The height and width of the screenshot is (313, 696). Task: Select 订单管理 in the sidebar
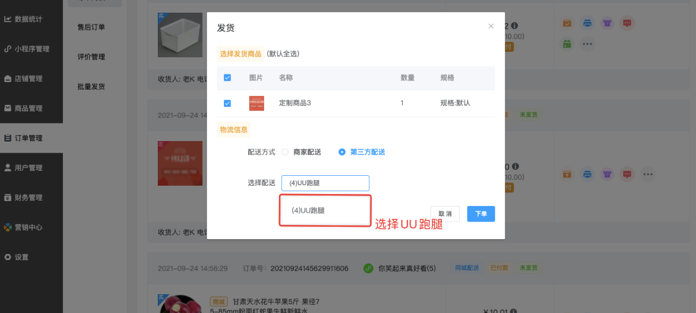point(31,138)
